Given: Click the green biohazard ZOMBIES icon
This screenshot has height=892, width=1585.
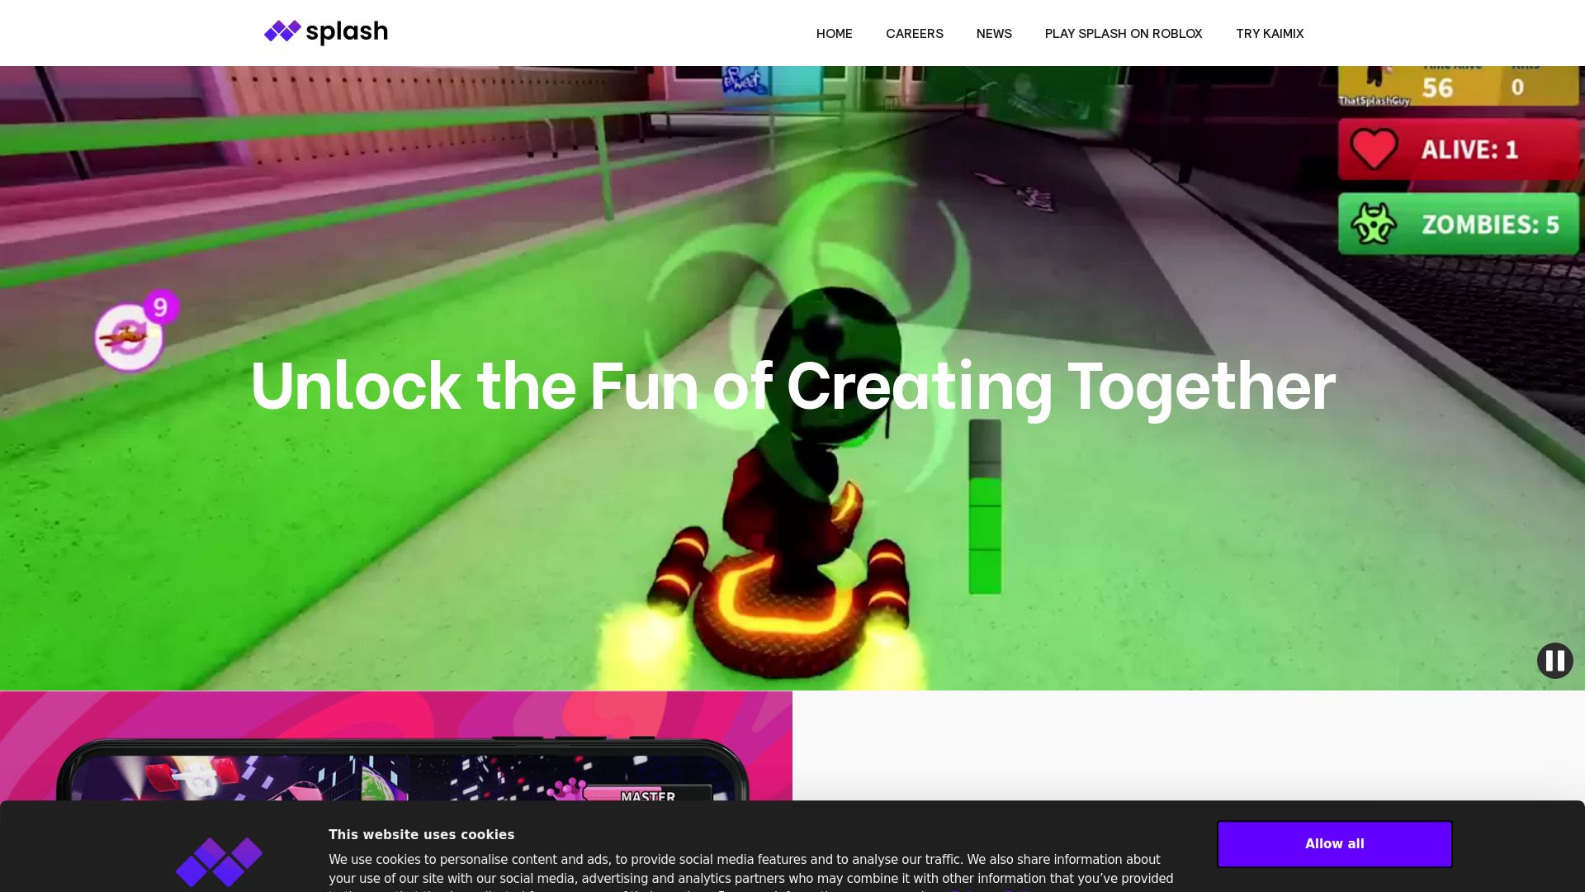Looking at the screenshot, I should tap(1374, 224).
